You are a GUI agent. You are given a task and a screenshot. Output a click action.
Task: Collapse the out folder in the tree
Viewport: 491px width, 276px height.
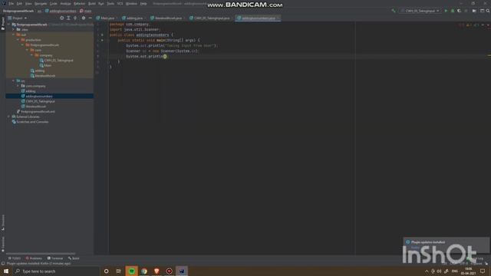click(x=14, y=34)
